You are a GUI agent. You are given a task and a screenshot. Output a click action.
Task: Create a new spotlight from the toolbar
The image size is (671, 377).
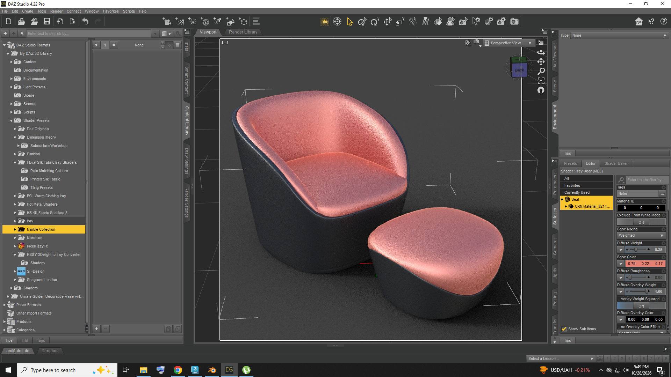pos(218,22)
